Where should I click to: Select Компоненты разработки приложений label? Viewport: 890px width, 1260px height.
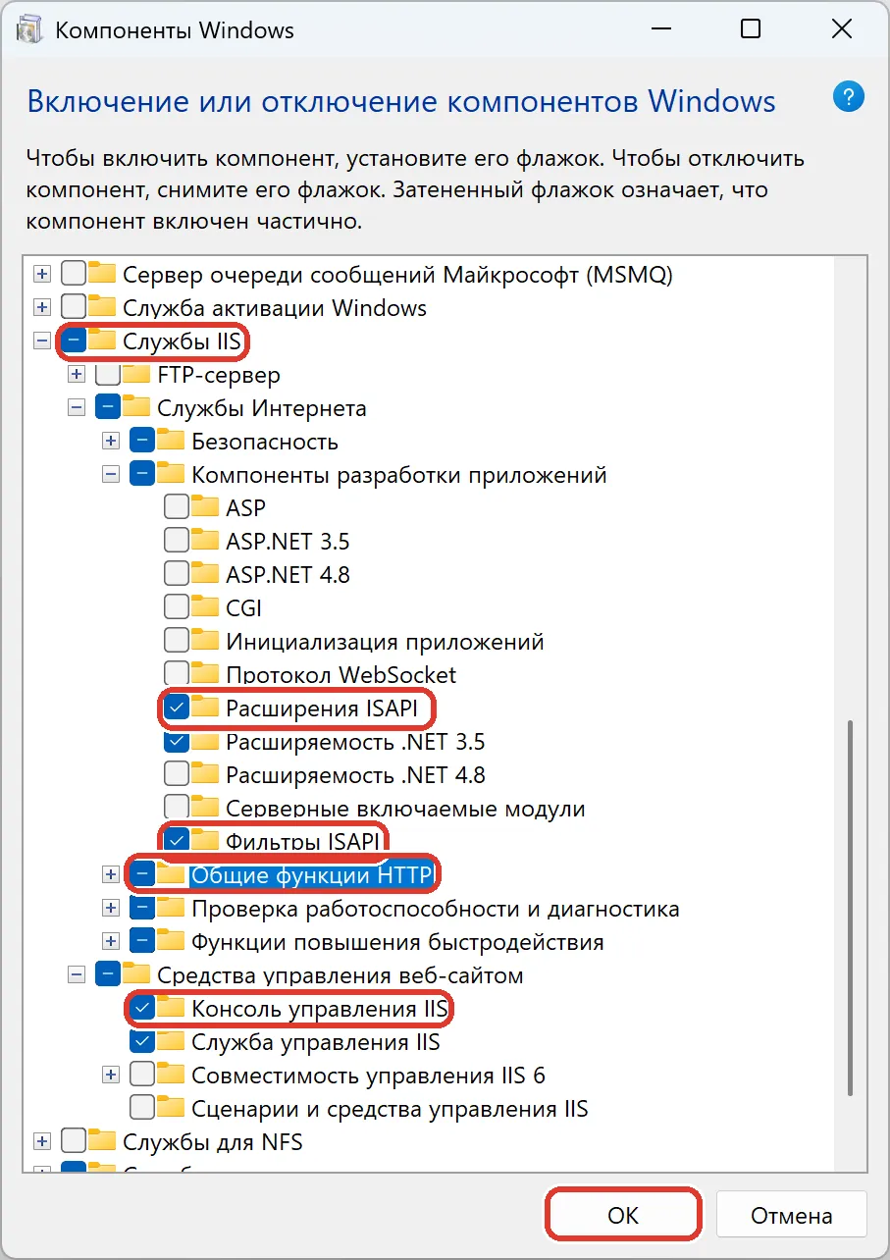point(399,474)
